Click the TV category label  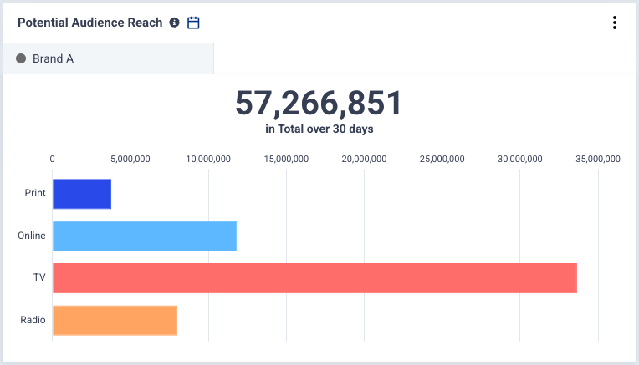click(x=39, y=277)
